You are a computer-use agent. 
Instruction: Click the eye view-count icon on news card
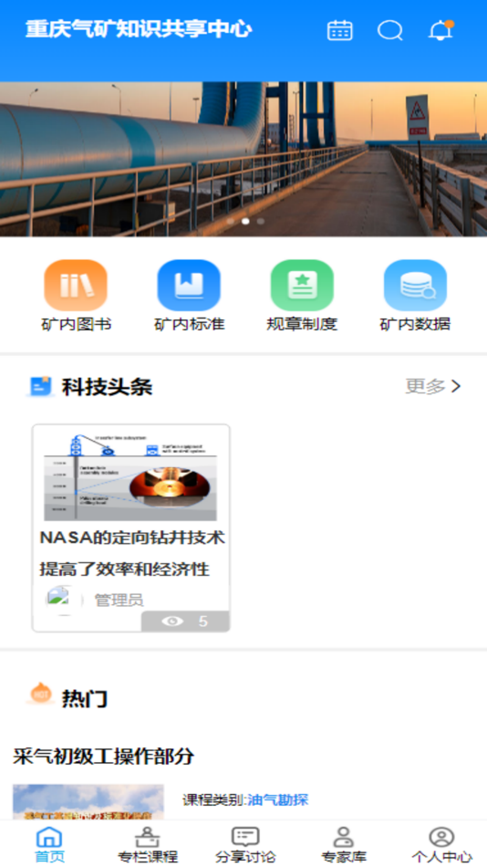tap(172, 622)
